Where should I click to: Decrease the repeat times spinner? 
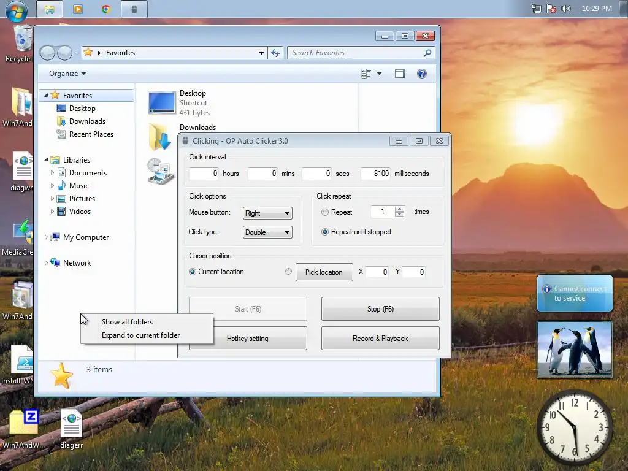click(x=400, y=215)
